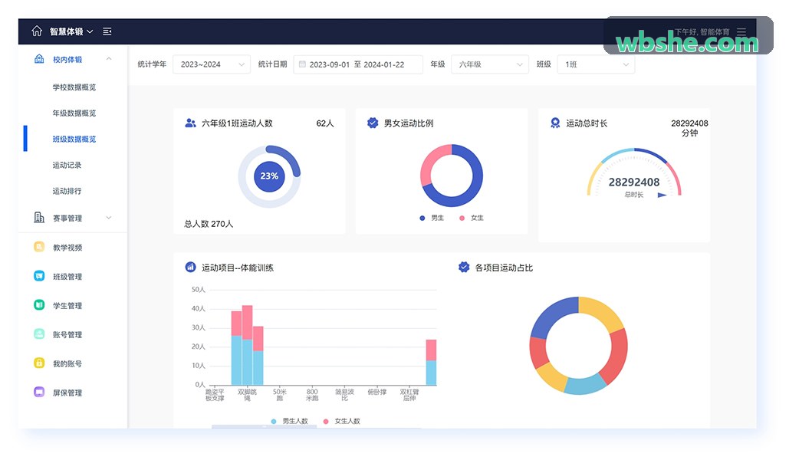Click the 我的账号 yellow lock icon
789x460 pixels.
click(x=39, y=363)
